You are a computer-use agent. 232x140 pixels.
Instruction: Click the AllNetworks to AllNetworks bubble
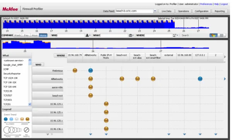pos(90,79)
